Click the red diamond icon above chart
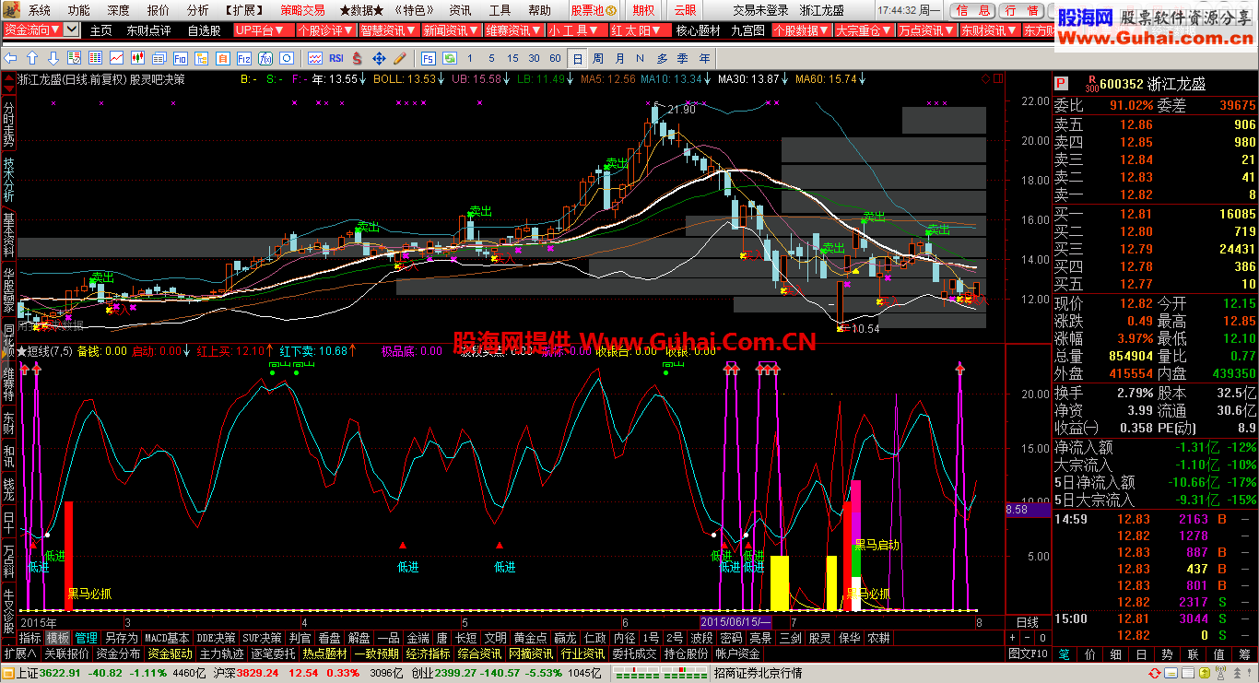Viewport: 1259px width, 683px height. click(985, 78)
